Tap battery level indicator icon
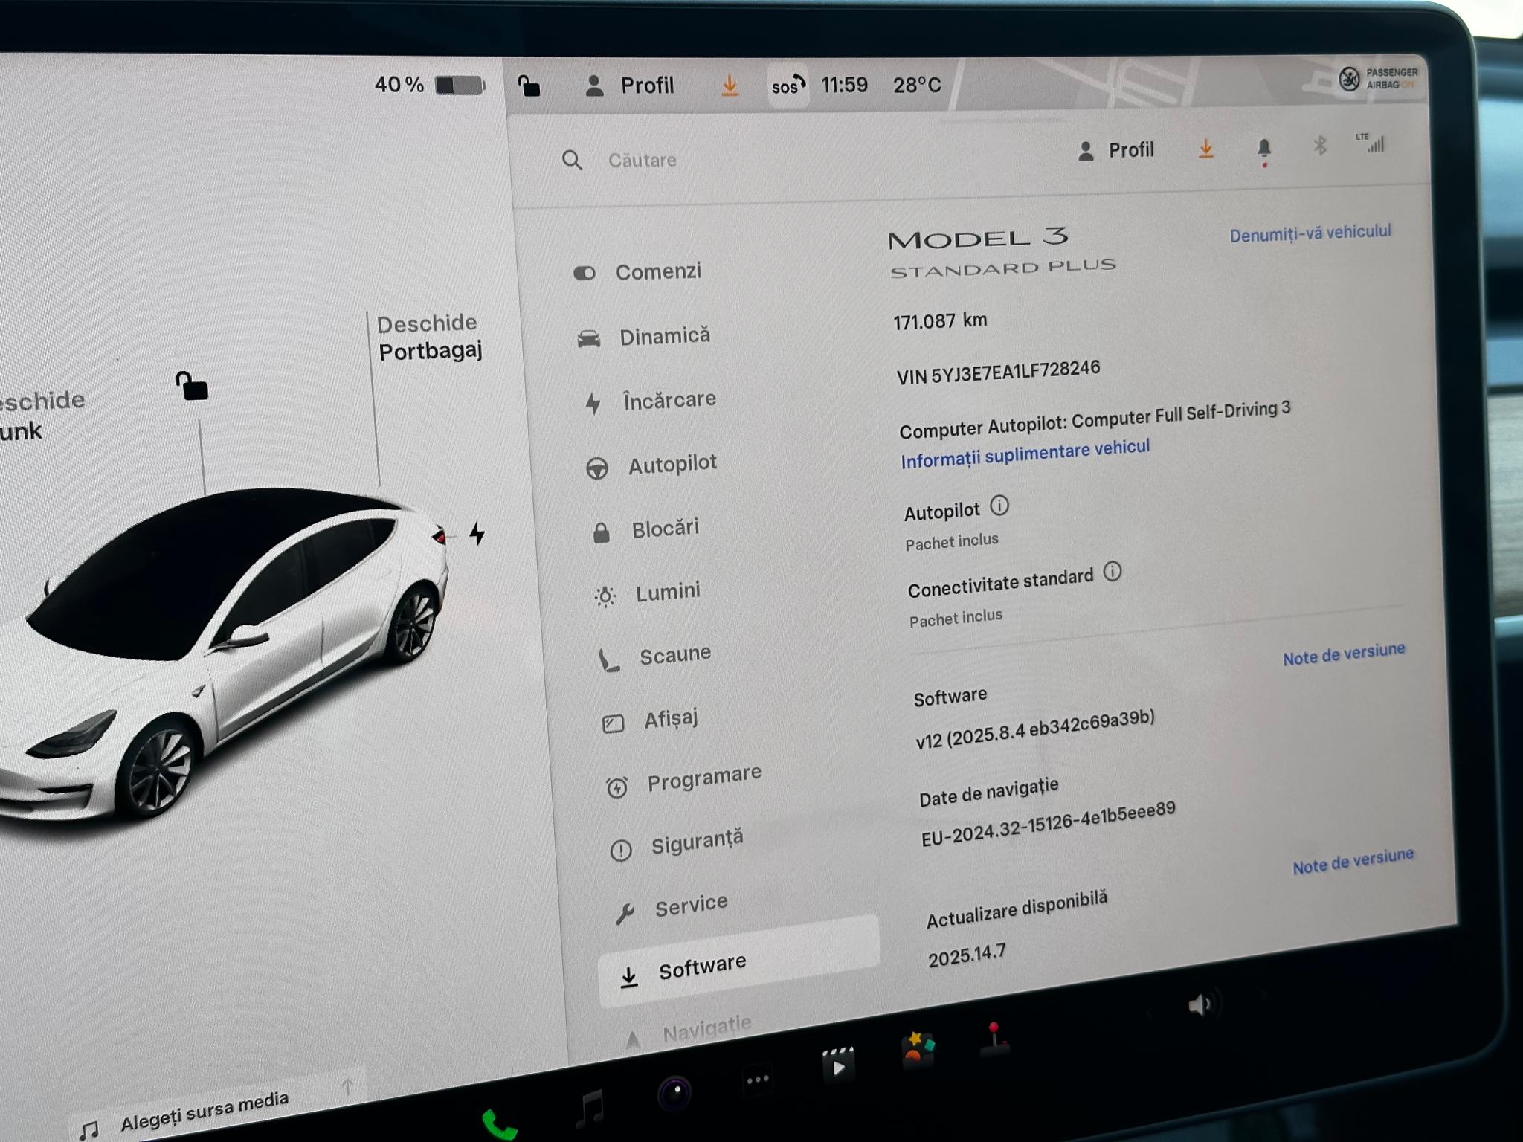1523x1142 pixels. [460, 85]
